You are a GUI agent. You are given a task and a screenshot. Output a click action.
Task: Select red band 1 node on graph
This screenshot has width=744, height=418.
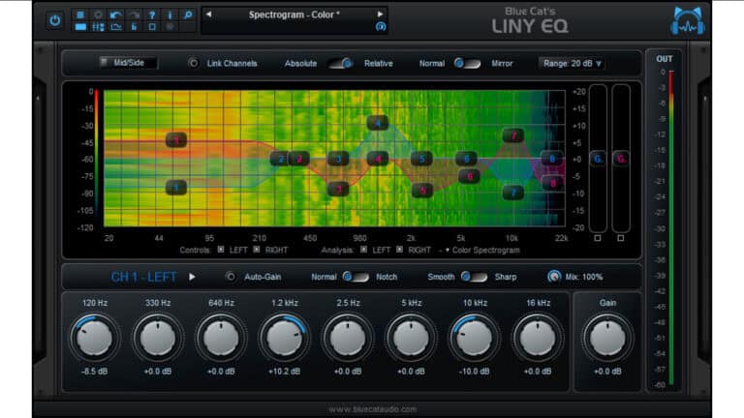click(176, 139)
